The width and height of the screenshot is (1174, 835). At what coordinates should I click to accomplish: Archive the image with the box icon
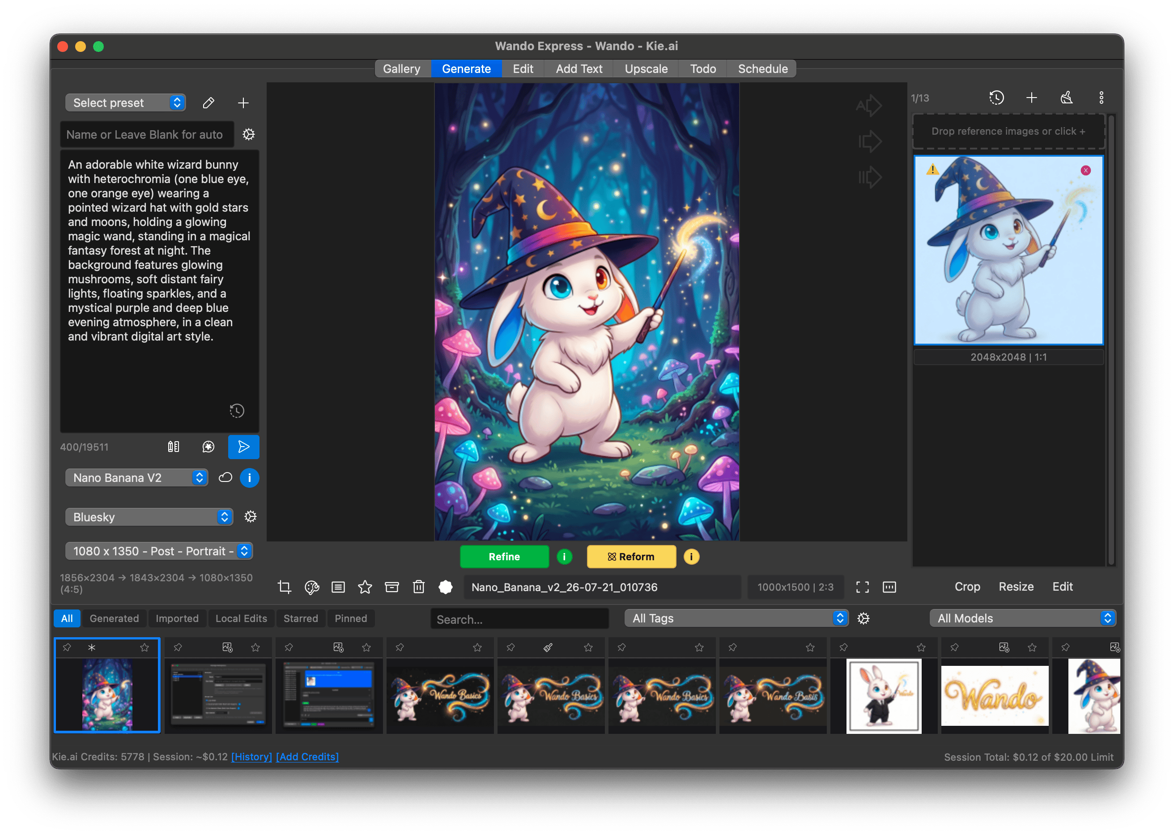(x=392, y=587)
